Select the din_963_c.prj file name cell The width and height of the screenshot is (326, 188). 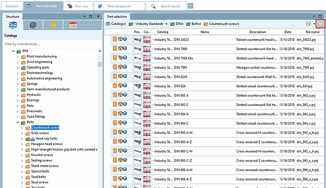coord(306,105)
